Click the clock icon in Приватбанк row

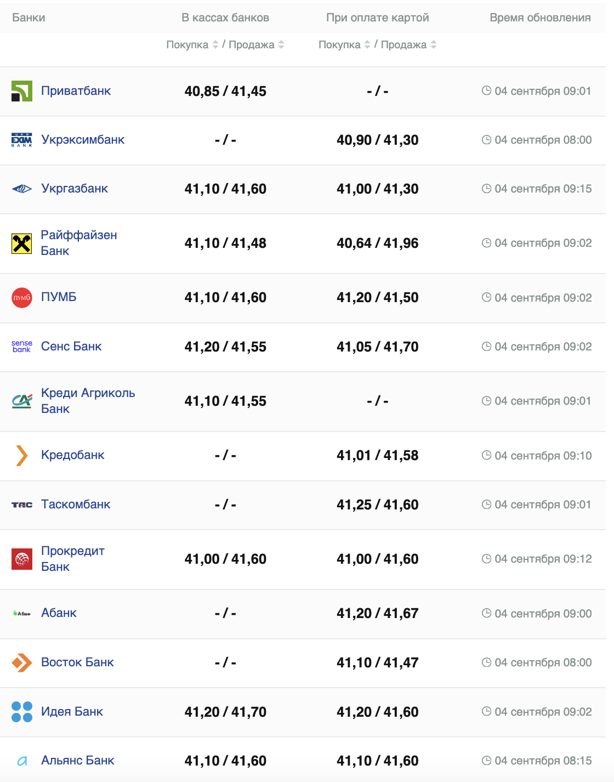[x=486, y=91]
